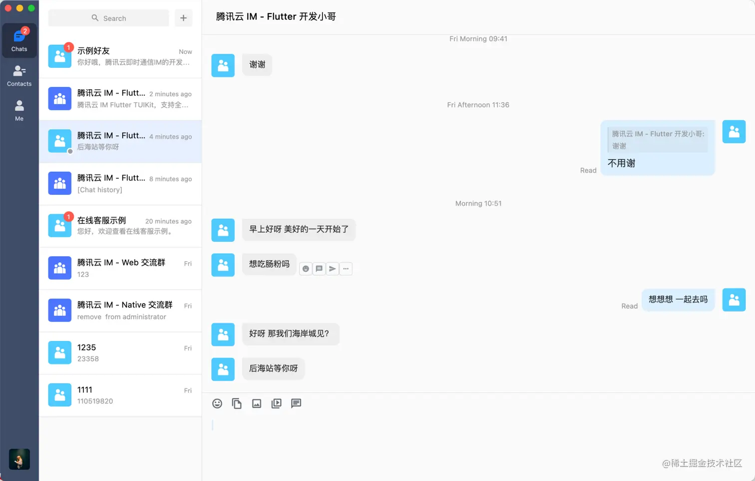The height and width of the screenshot is (481, 755).
Task: Click avatar beside 早上好呀 message
Action: (223, 230)
